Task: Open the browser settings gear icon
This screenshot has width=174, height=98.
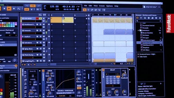Action: (160, 18)
